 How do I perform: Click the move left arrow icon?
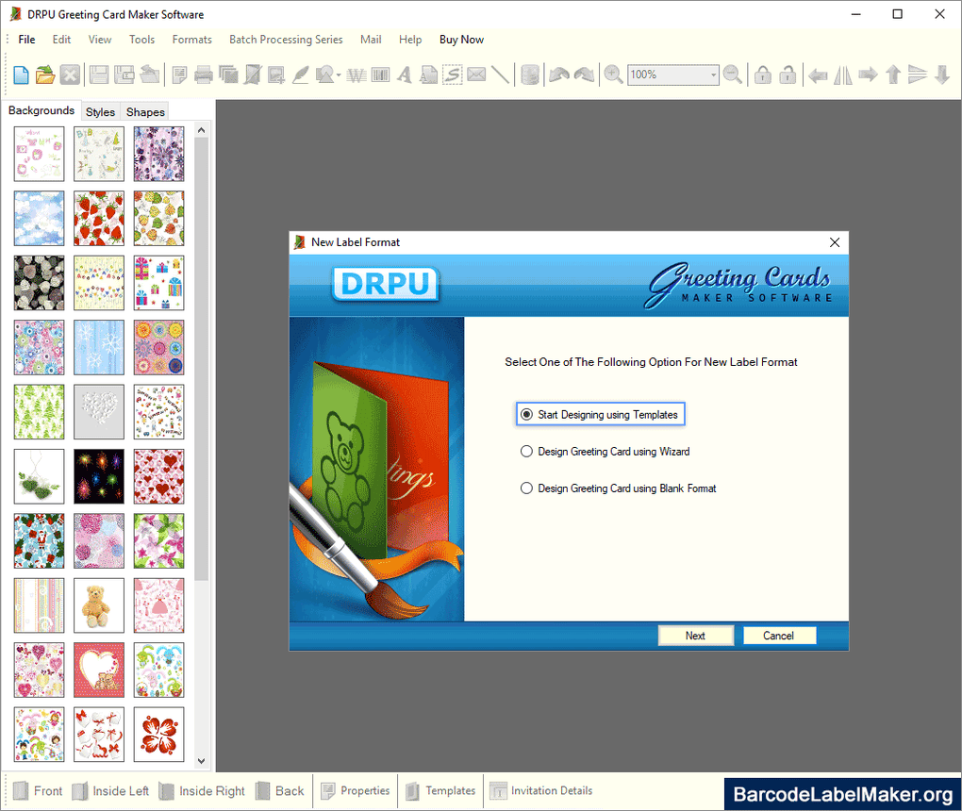[817, 75]
